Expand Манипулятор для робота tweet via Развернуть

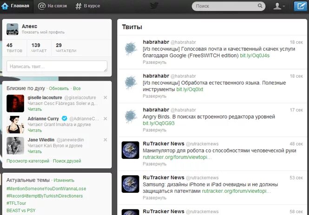pyautogui.click(x=154, y=164)
